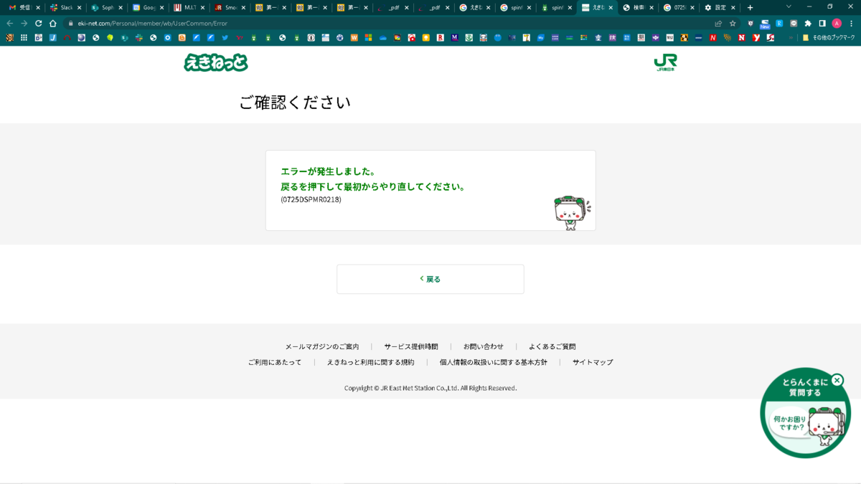Viewport: 861px width, 484px height.
Task: Click the Twitter bookmark icon
Action: point(225,38)
